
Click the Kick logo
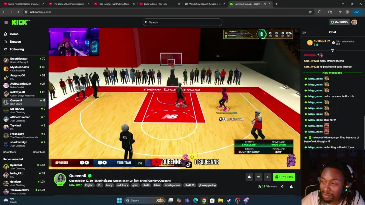tap(21, 22)
